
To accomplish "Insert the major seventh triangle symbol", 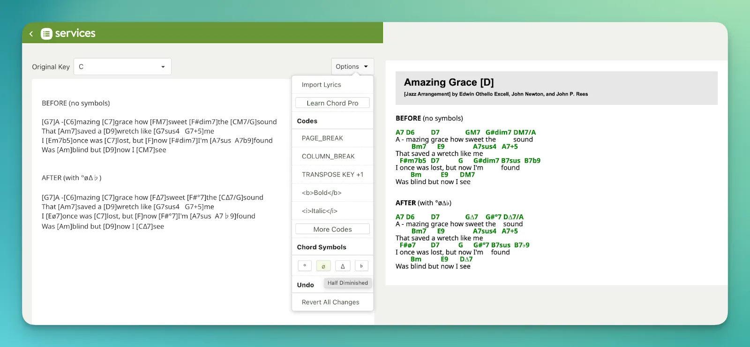I will click(x=343, y=266).
